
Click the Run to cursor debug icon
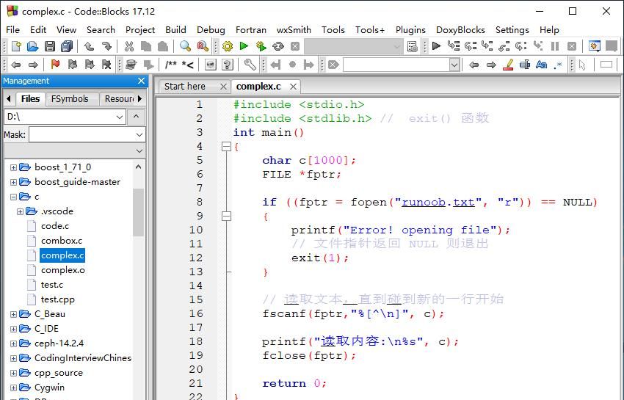[x=453, y=46]
